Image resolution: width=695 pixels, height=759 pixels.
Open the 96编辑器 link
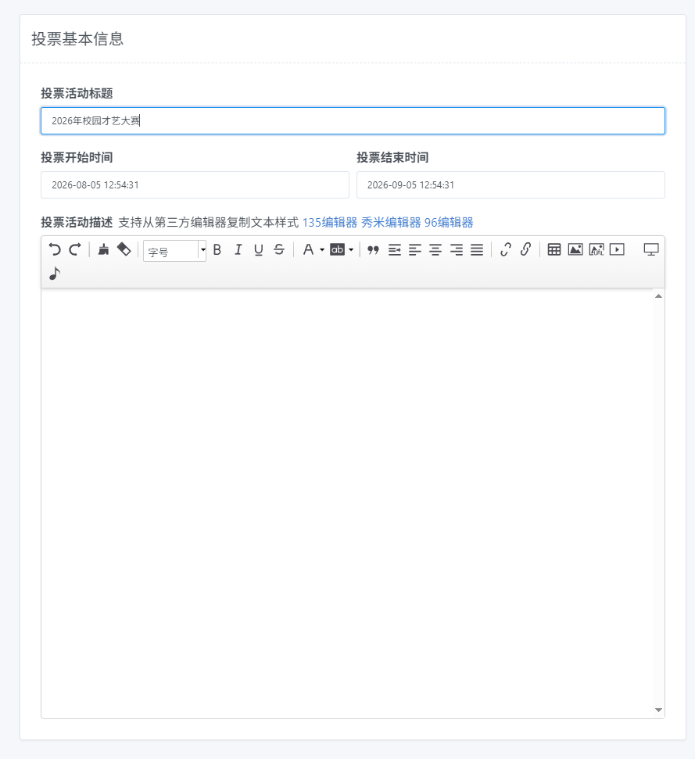(x=449, y=223)
